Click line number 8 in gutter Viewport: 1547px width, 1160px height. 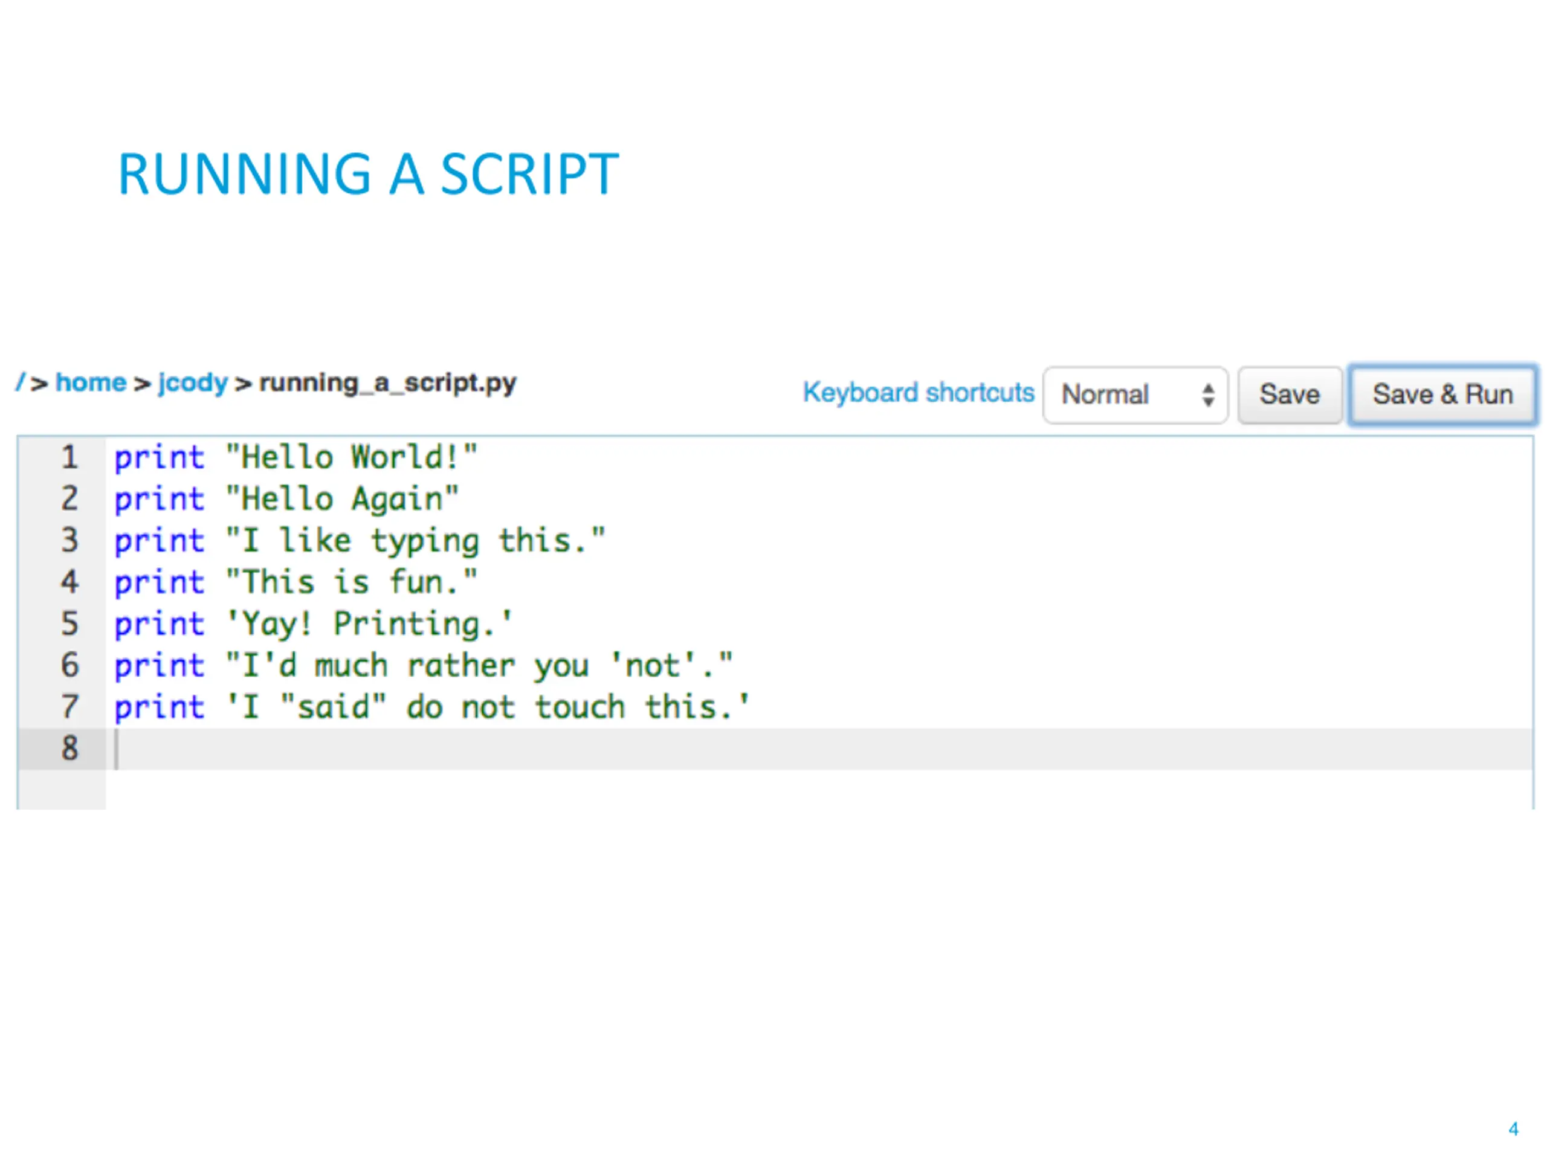69,749
